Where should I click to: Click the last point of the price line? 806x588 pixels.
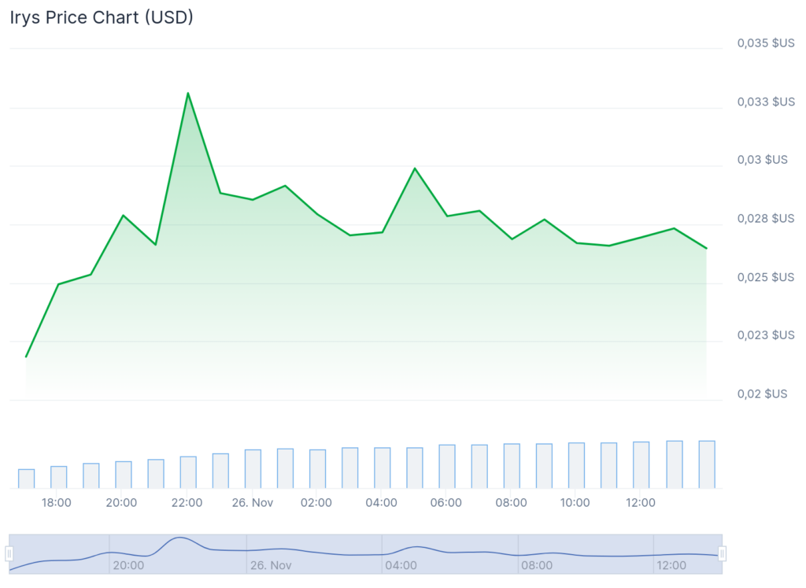tap(706, 249)
